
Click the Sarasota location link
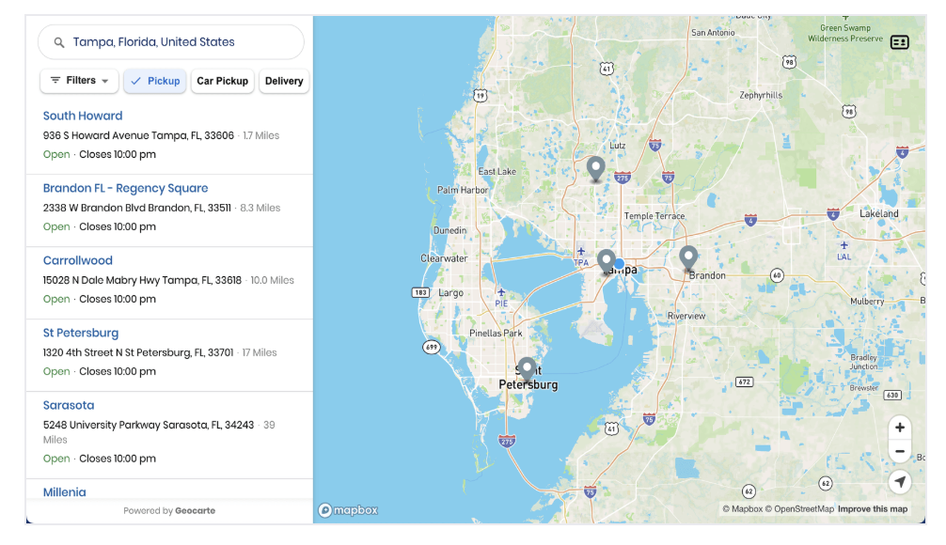coord(69,405)
